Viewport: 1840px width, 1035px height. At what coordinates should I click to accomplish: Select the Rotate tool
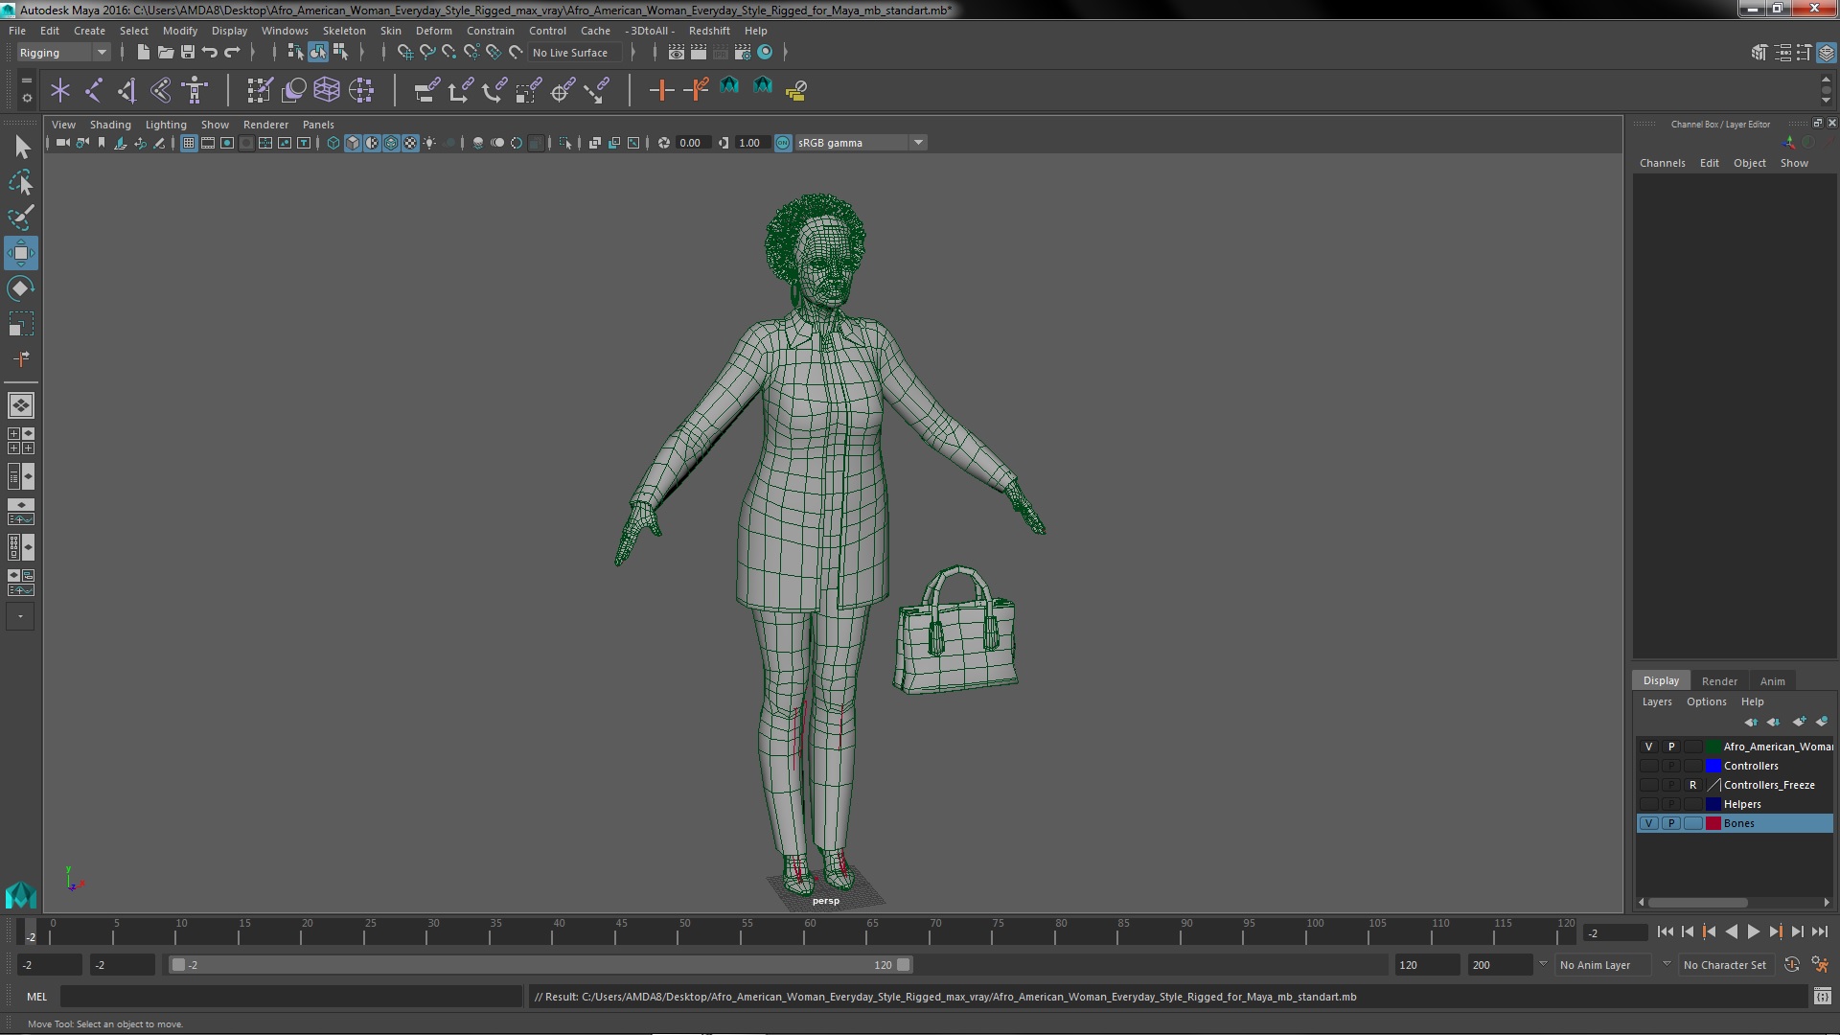point(21,288)
